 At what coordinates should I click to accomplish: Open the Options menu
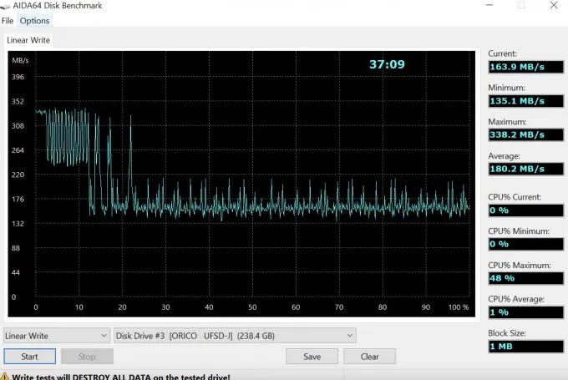pos(34,21)
